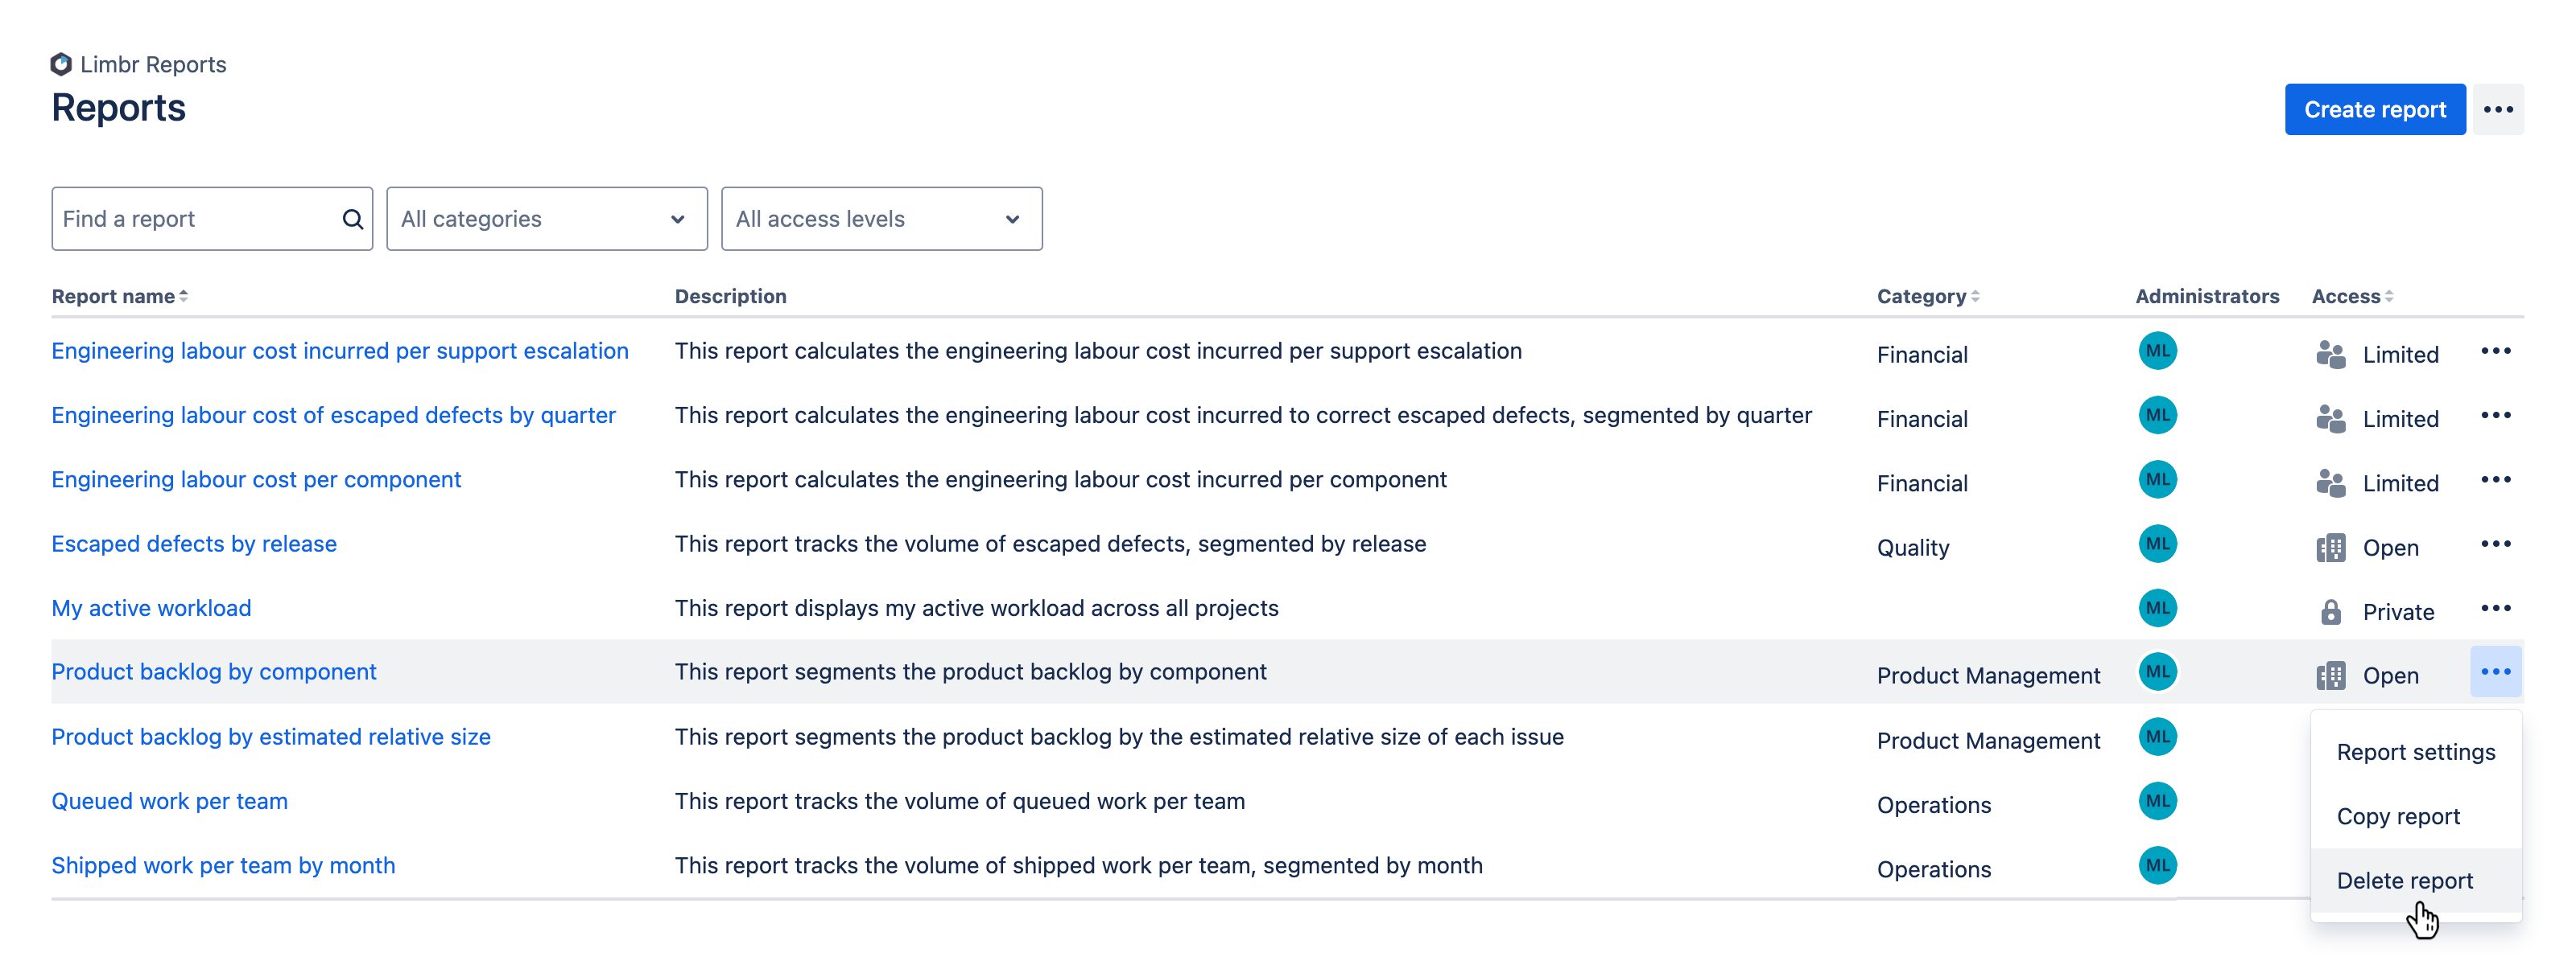Click Product Management in Product backlog by component row
The width and height of the screenshot is (2576, 965).
point(1988,676)
